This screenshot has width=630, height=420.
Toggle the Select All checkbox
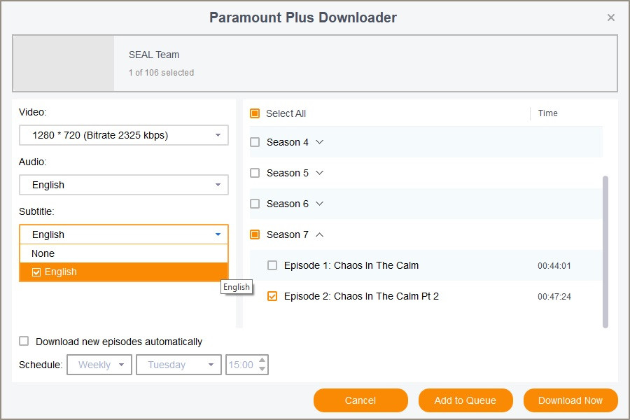[255, 113]
